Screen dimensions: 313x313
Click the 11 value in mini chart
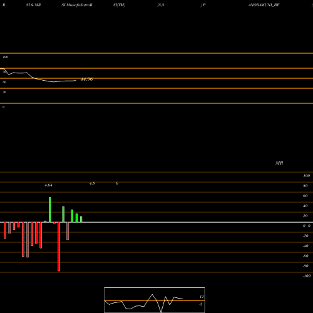click(x=202, y=297)
